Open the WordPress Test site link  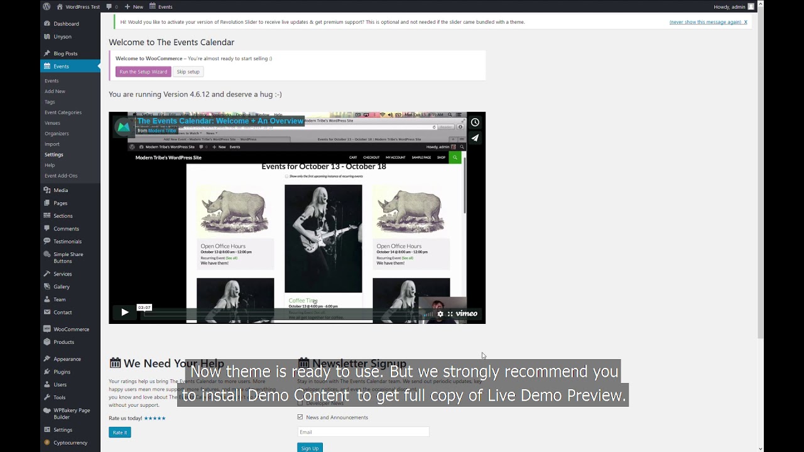78,6
